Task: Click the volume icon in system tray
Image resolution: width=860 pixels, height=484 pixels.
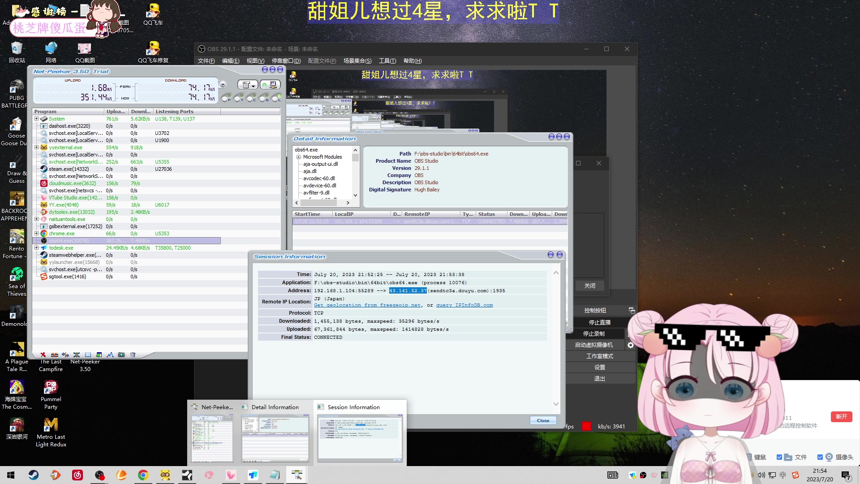Action: coord(761,475)
